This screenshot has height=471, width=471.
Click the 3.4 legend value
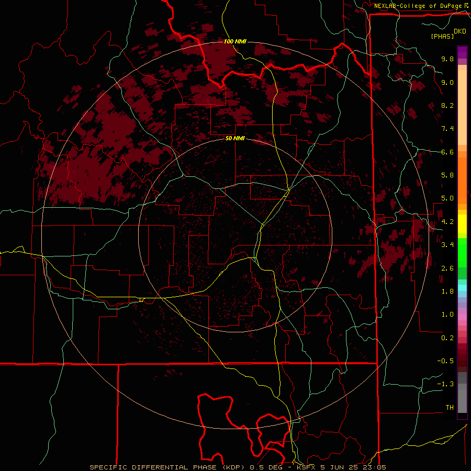tap(447, 245)
